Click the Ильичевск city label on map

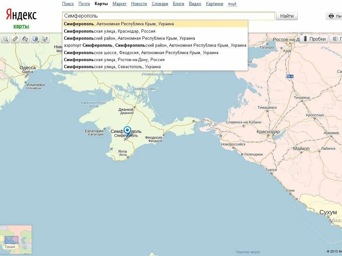(x=36, y=85)
